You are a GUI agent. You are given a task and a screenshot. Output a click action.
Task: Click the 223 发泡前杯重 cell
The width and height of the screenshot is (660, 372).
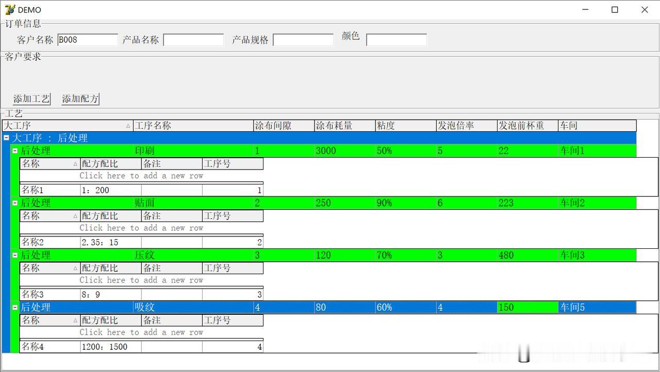point(527,202)
